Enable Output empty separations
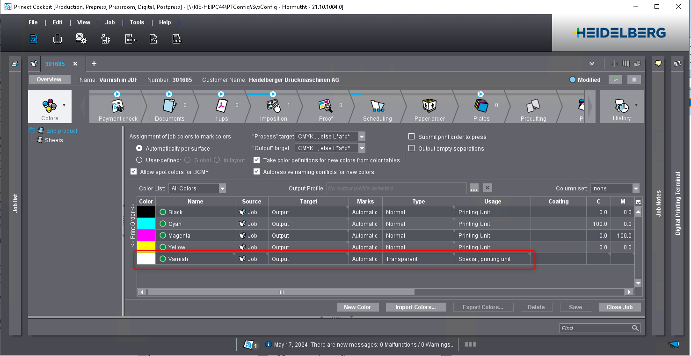The width and height of the screenshot is (691, 356). click(412, 148)
